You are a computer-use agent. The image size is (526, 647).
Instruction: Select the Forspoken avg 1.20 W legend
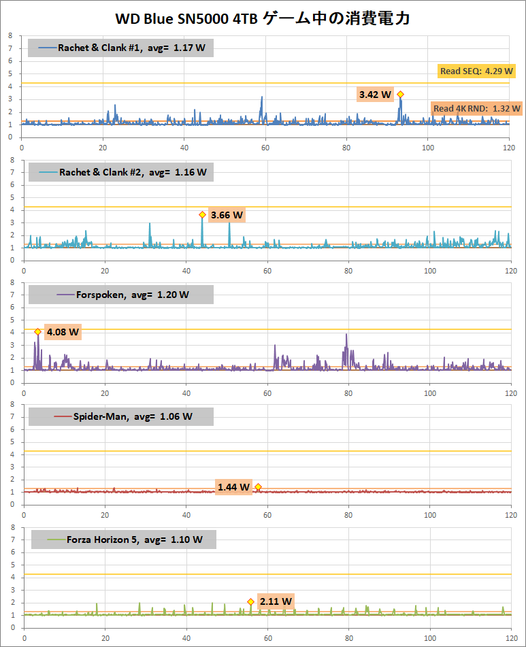pyautogui.click(x=121, y=295)
